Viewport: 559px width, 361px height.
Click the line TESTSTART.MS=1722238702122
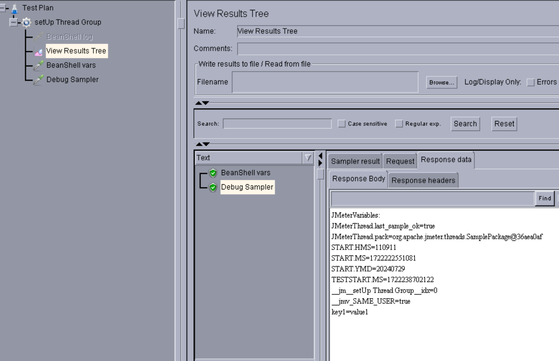pos(382,280)
